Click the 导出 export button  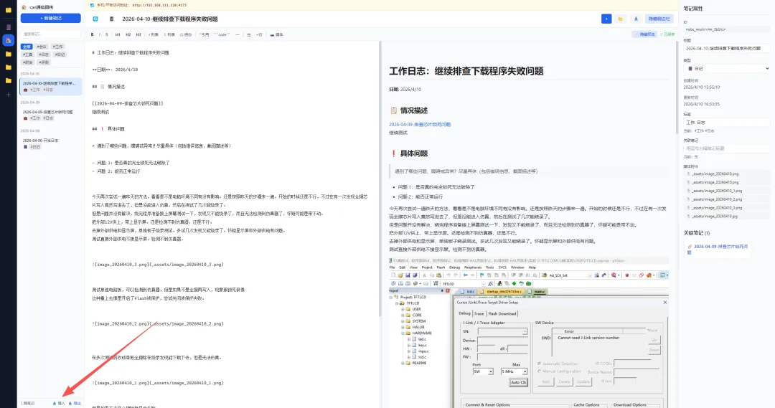75,404
